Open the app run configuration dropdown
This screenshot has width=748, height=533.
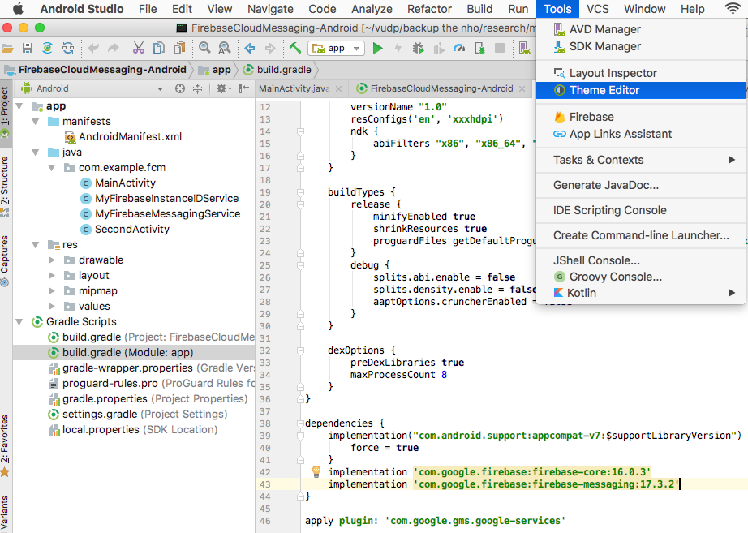coord(337,49)
